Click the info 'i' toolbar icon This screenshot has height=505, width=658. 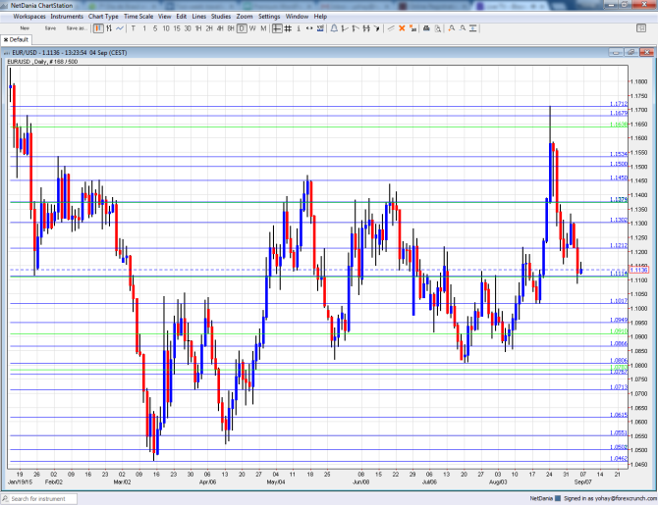(x=299, y=28)
